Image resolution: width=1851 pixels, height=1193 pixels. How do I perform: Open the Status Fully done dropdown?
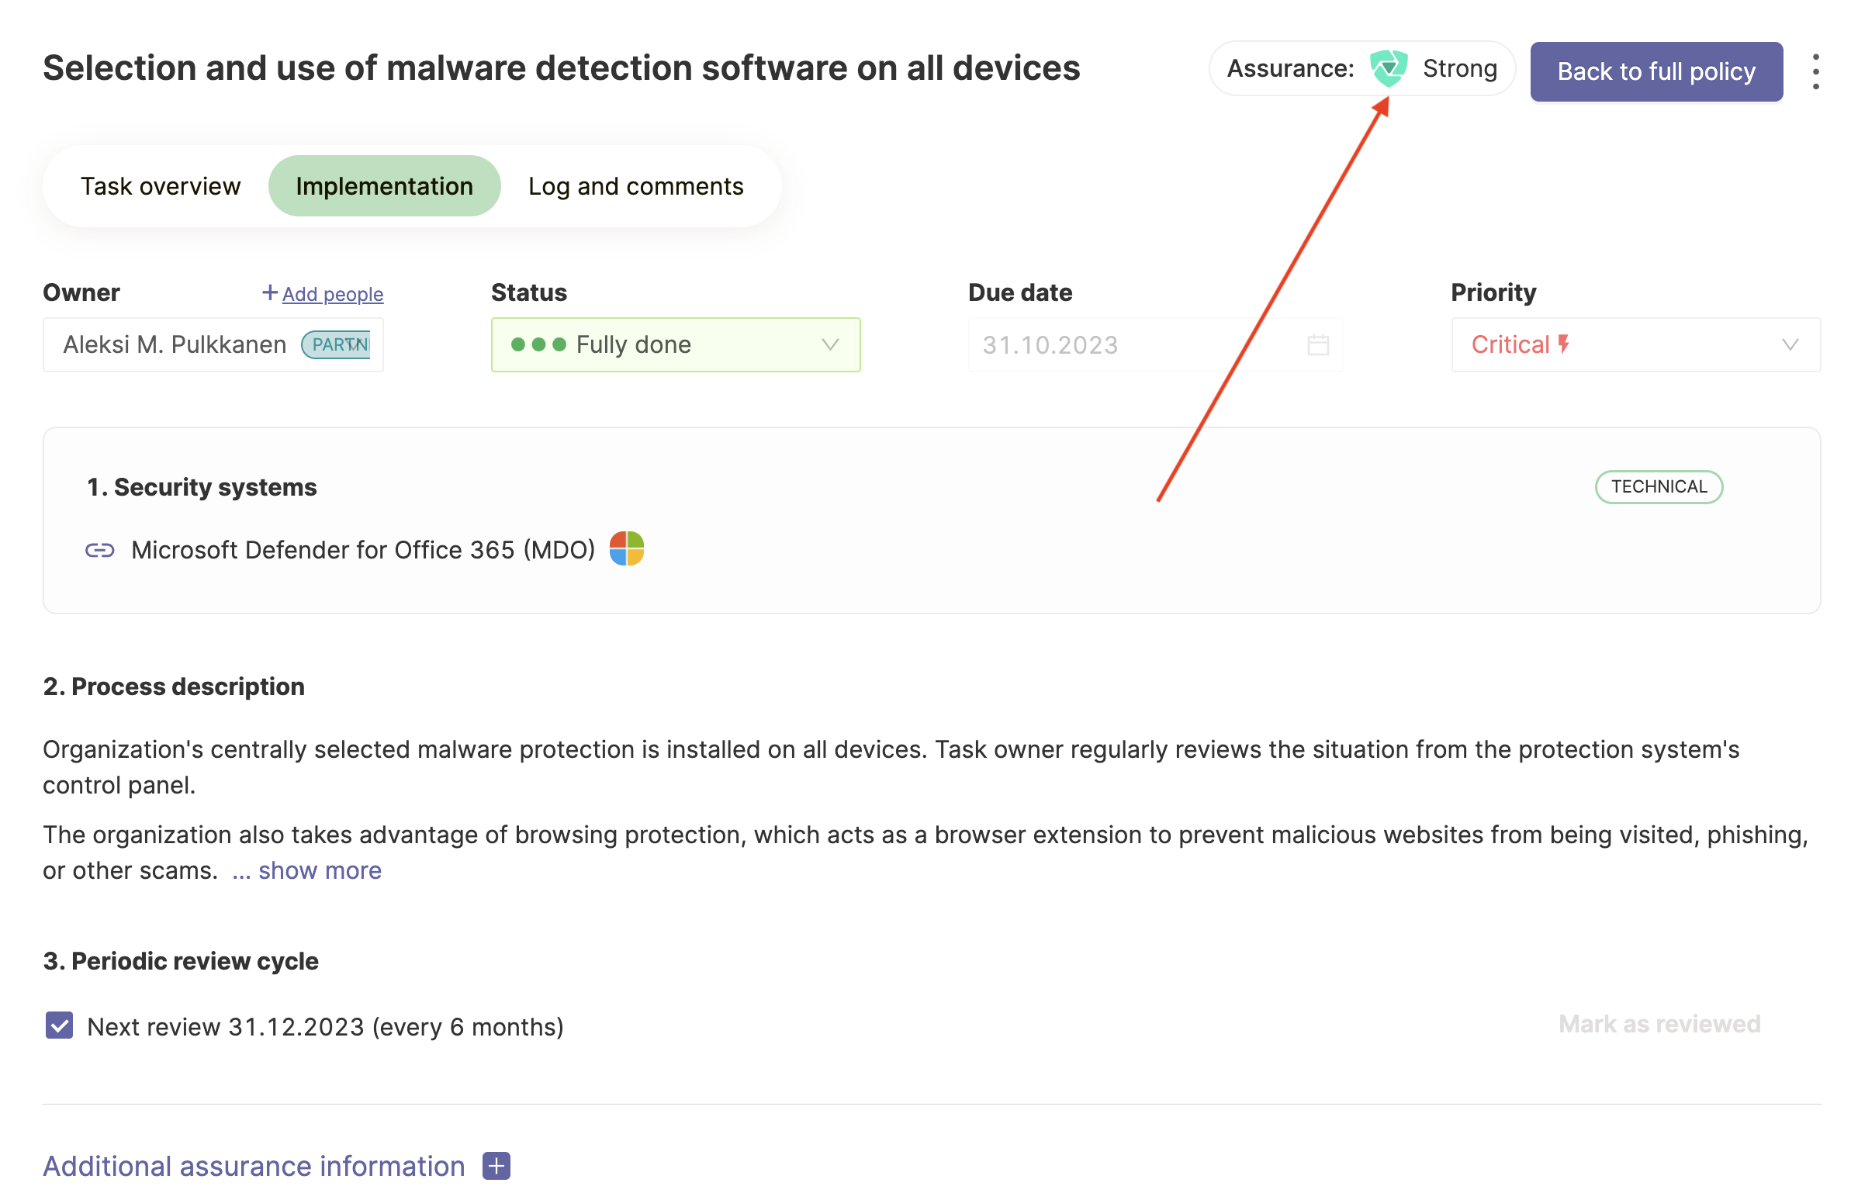[x=675, y=344]
